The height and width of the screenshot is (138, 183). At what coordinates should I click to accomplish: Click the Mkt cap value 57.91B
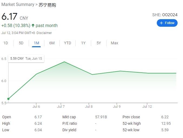coord(101,117)
